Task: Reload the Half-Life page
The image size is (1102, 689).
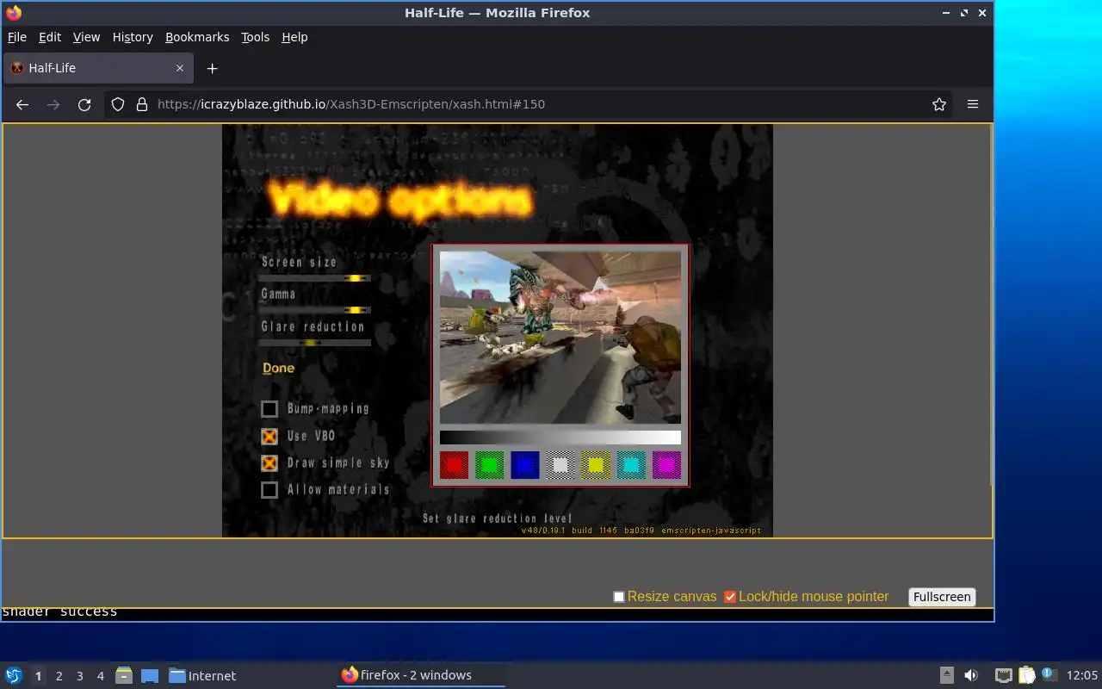Action: (x=84, y=104)
